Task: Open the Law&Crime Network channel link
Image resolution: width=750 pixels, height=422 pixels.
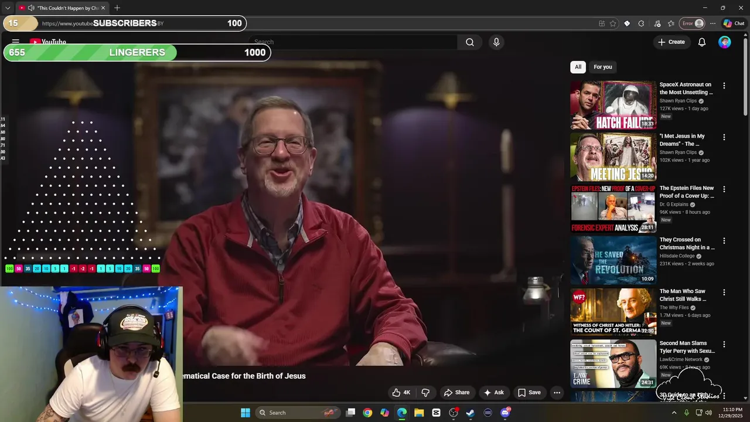Action: point(681,360)
